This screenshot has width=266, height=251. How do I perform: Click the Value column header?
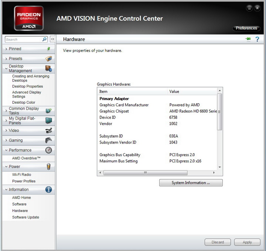(192, 92)
